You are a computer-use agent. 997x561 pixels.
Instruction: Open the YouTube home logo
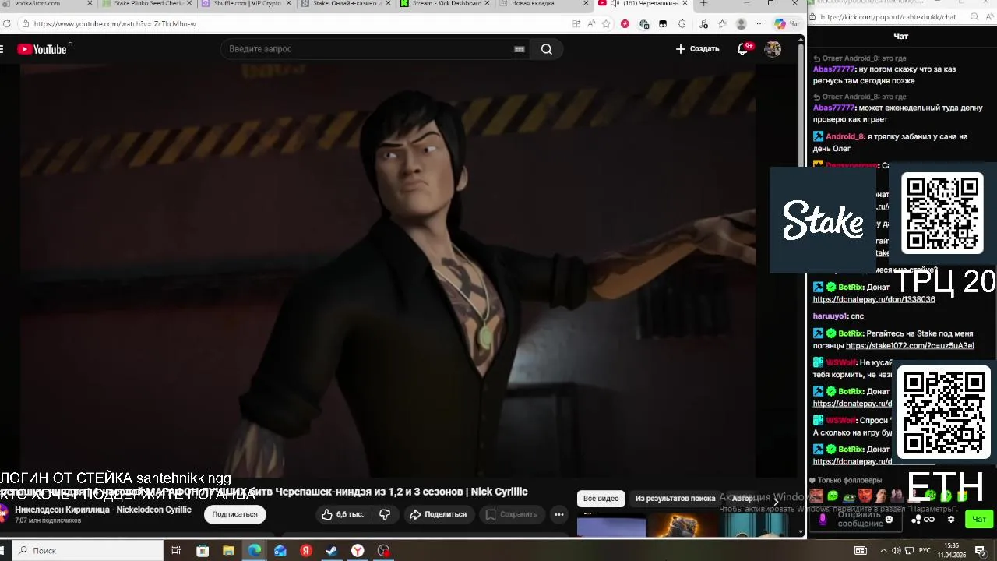[x=42, y=49]
